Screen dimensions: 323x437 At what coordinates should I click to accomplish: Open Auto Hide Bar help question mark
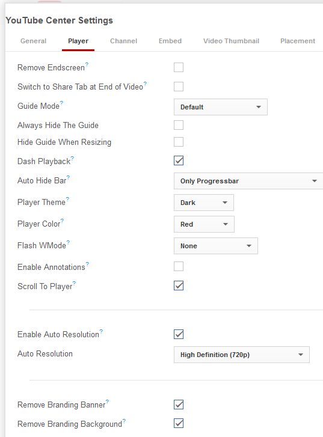pyautogui.click(x=68, y=177)
